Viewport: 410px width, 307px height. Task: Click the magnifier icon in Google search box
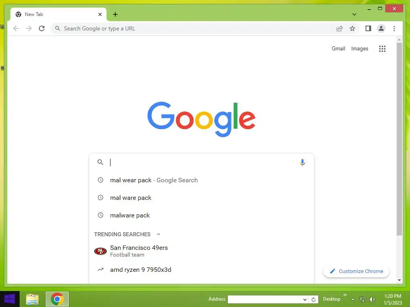point(100,162)
